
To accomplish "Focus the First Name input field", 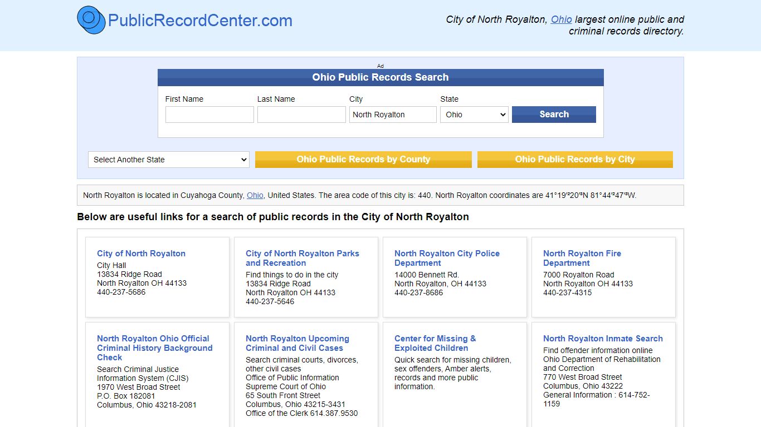I will pyautogui.click(x=209, y=115).
